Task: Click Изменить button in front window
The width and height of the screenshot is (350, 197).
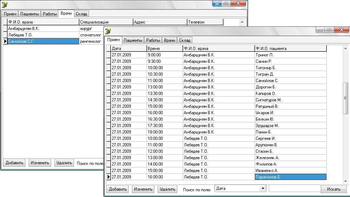Action: (x=143, y=189)
